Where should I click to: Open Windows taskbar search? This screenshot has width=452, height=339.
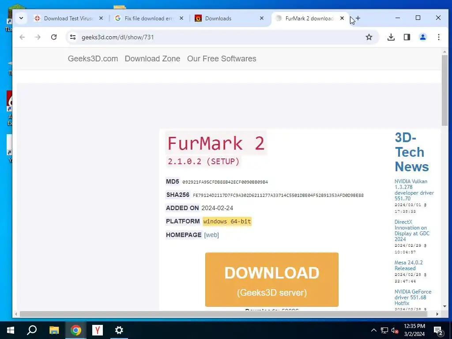[x=32, y=330]
